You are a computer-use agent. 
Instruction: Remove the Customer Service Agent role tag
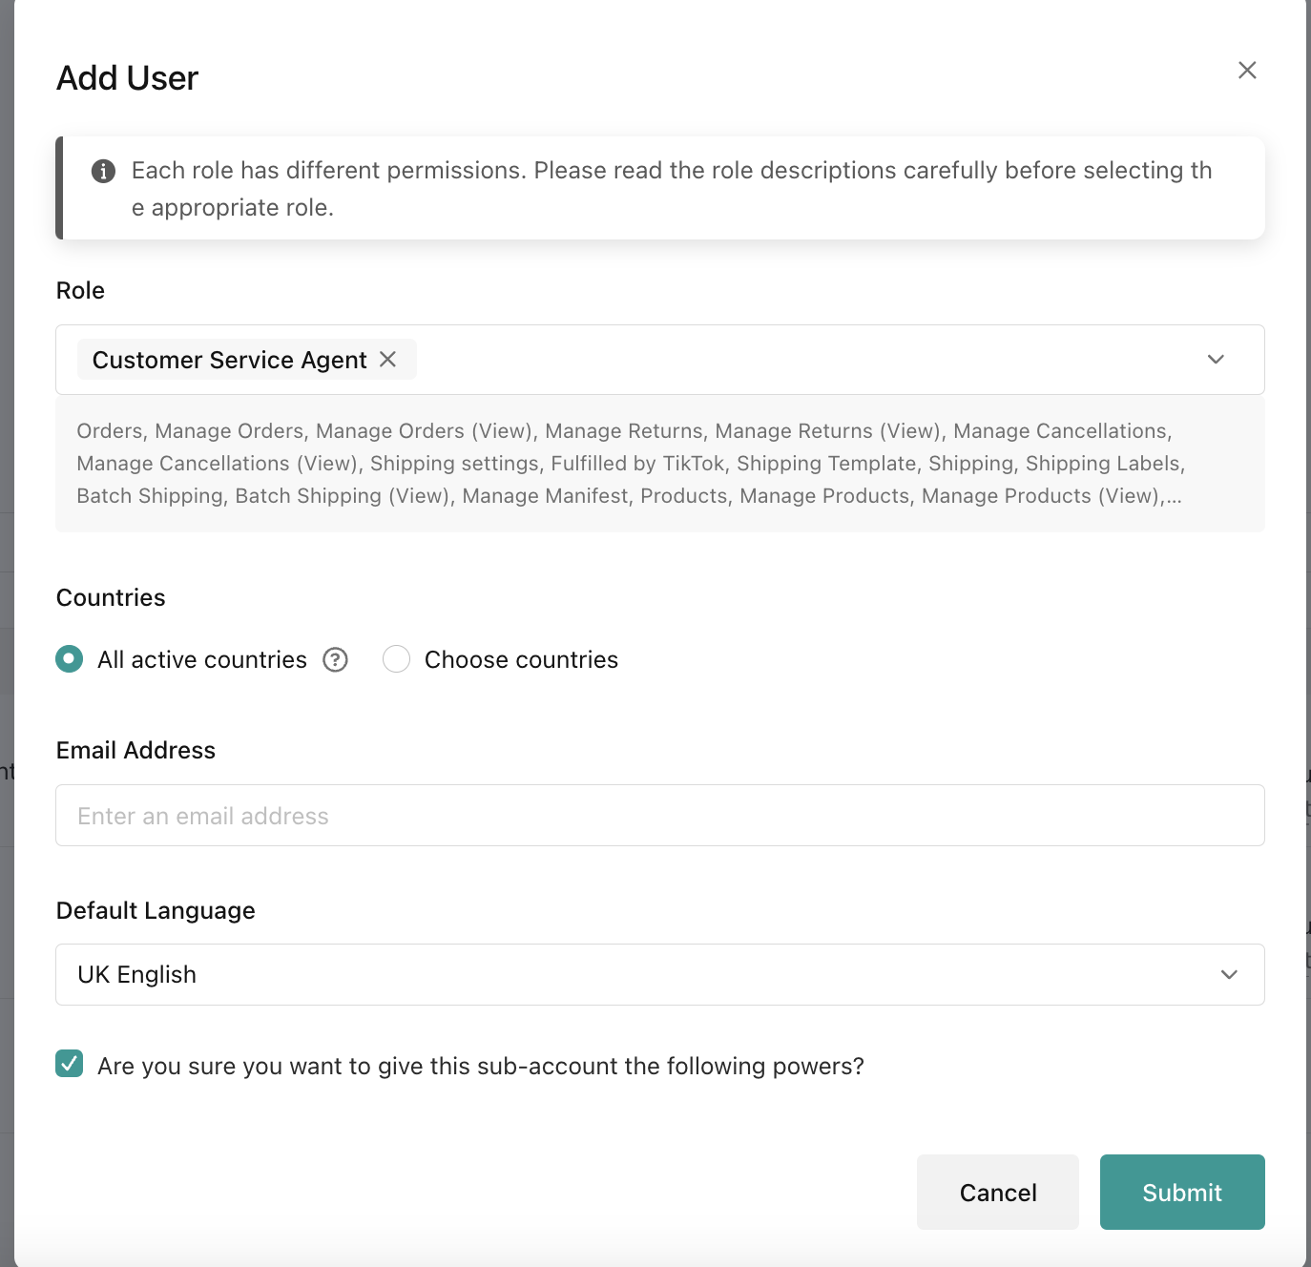pos(387,359)
